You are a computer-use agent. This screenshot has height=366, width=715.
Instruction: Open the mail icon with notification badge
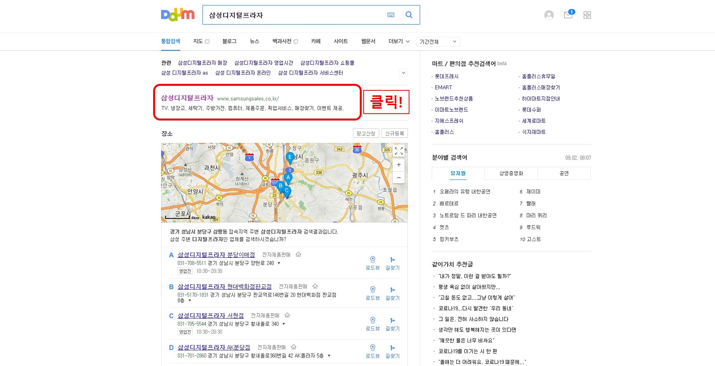pyautogui.click(x=569, y=14)
